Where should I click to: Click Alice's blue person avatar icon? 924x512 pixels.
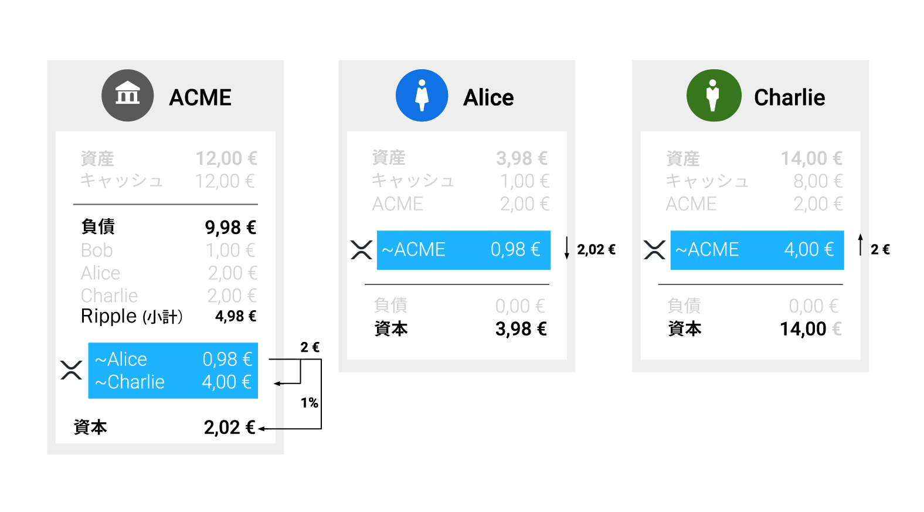coord(422,96)
